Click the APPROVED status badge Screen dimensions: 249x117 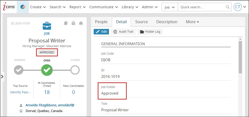pos(47,52)
